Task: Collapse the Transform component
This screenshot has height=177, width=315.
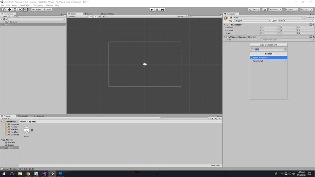Action: tap(225, 25)
